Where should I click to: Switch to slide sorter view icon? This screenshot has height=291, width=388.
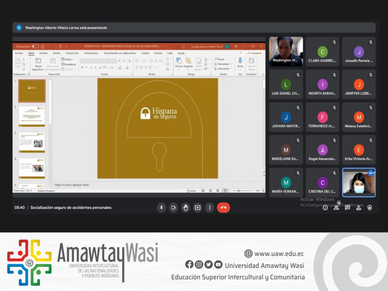(x=210, y=191)
